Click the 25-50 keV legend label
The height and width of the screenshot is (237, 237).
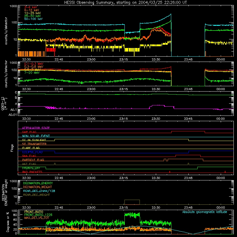[x=33, y=16]
